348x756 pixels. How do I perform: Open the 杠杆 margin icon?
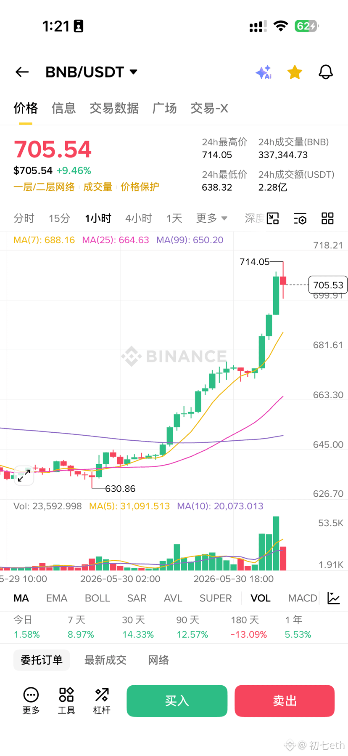(x=102, y=700)
